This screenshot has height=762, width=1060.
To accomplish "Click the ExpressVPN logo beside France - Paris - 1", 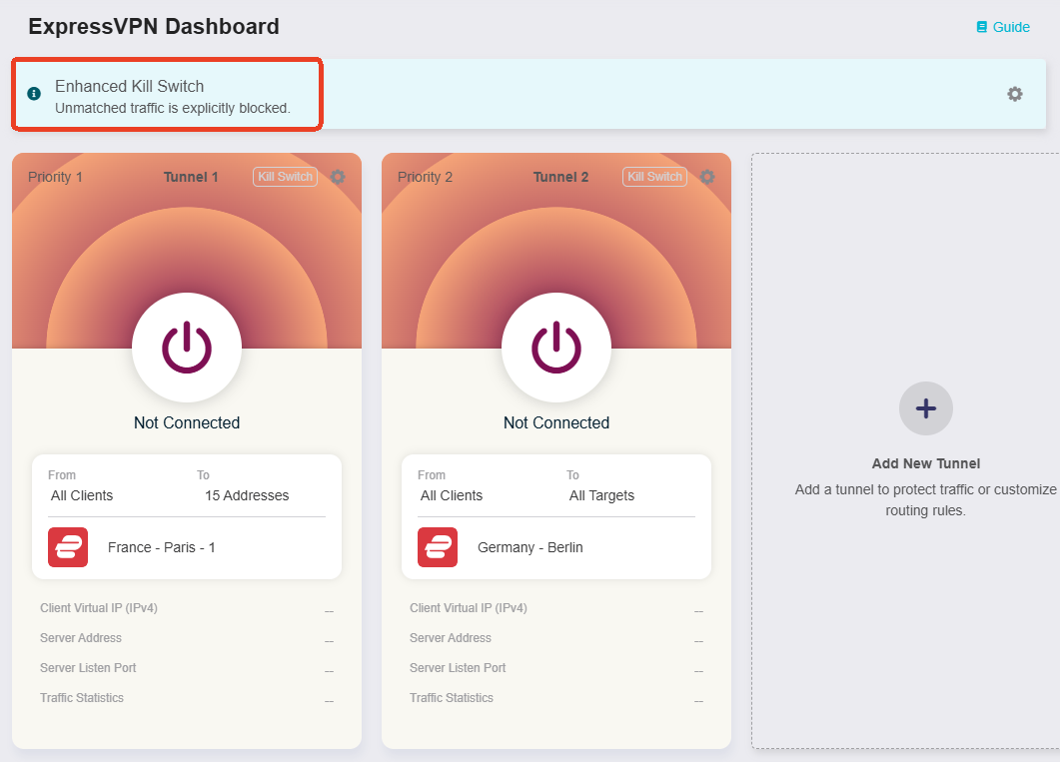I will click(68, 547).
